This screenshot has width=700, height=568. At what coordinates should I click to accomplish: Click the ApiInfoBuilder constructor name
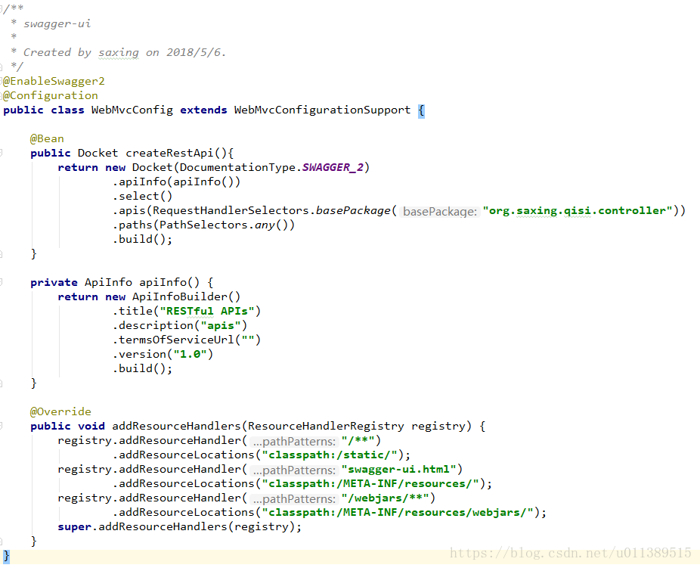(x=180, y=296)
